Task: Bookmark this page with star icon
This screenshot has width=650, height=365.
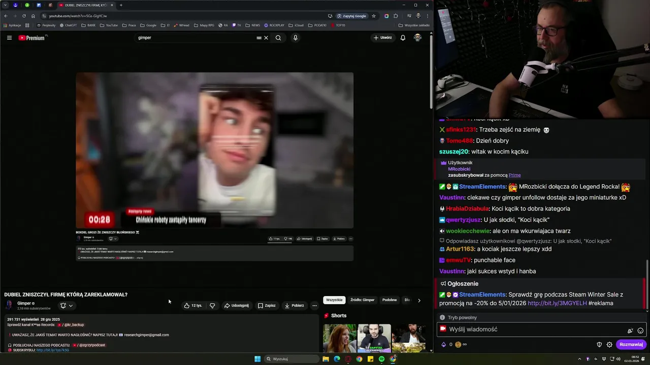Action: [x=374, y=16]
